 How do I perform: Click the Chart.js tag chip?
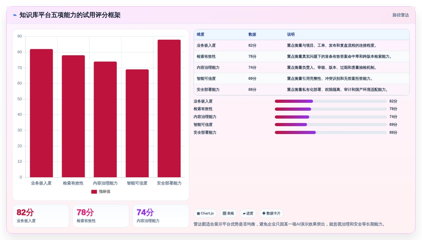205,213
